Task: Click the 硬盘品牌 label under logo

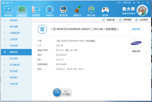Action: pos(136,51)
